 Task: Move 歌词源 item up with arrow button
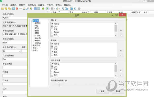121,50
